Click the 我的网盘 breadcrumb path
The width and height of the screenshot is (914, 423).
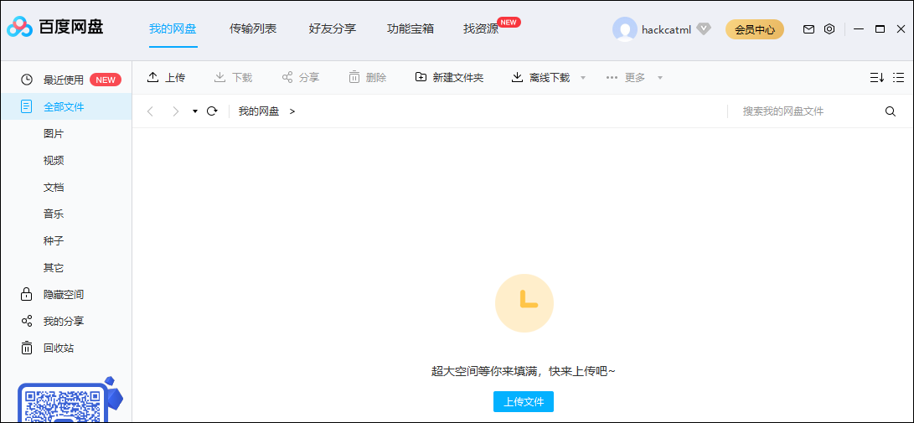click(259, 111)
